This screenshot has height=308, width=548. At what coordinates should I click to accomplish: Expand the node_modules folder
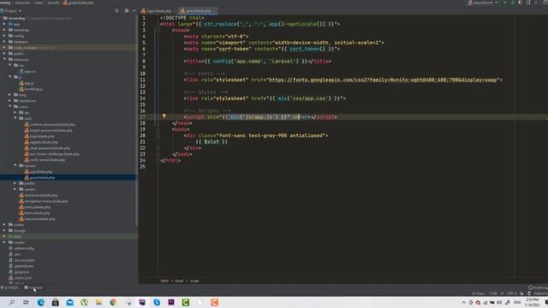(x=4, y=48)
